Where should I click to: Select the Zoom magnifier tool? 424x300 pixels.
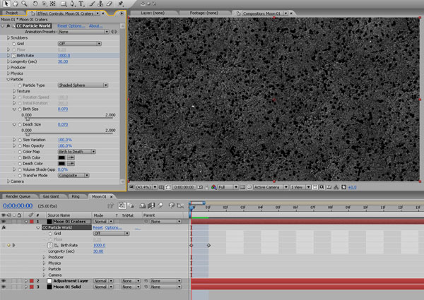coord(25,4)
